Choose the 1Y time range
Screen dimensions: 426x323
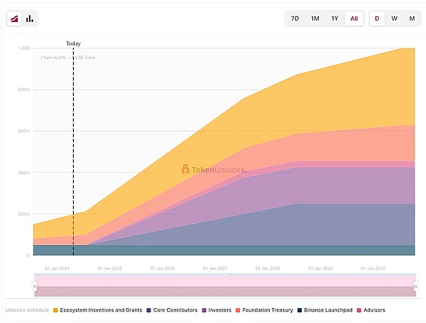coord(334,18)
